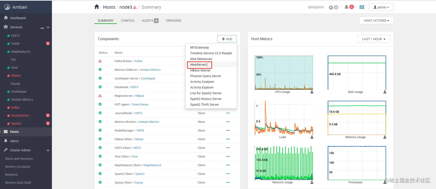Open actions menu for HBase Client row
This screenshot has width=436, height=189.
pos(228,139)
